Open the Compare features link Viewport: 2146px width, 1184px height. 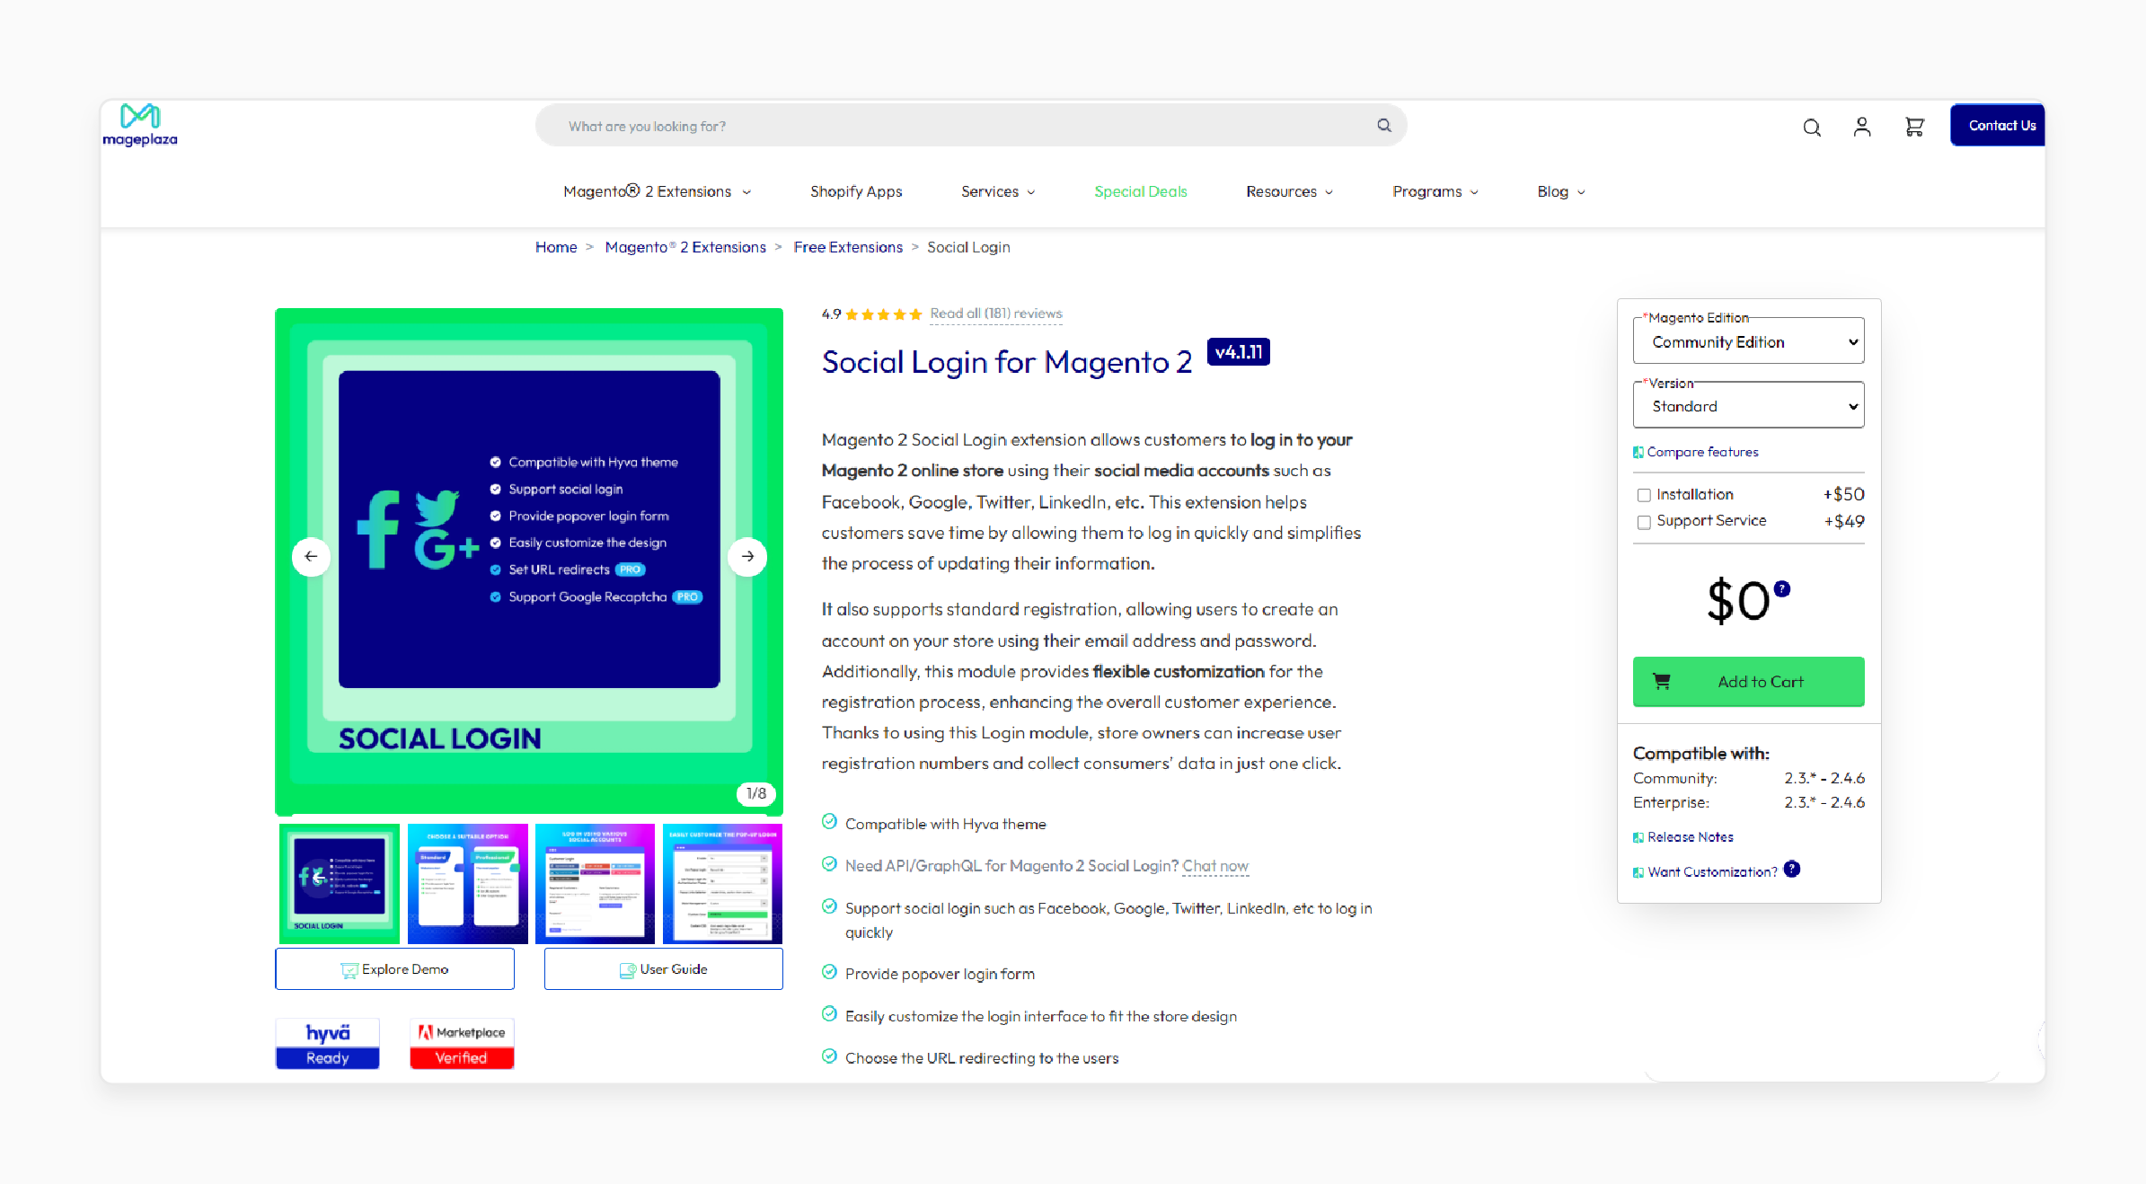pyautogui.click(x=1702, y=452)
